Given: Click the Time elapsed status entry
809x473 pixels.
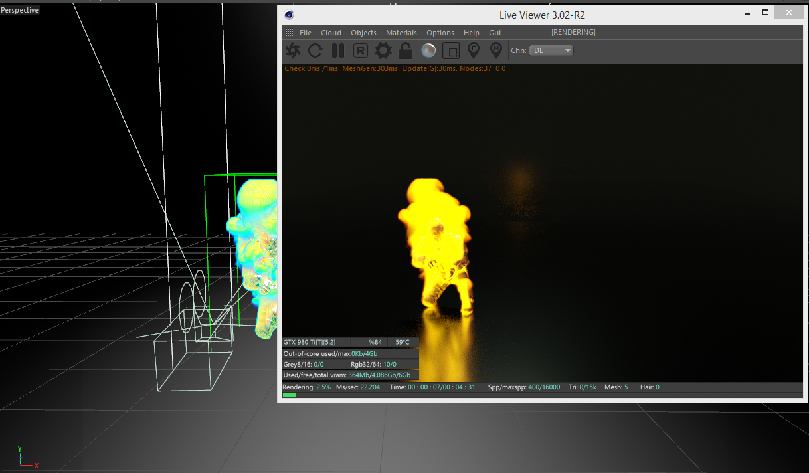Looking at the screenshot, I should pyautogui.click(x=432, y=387).
